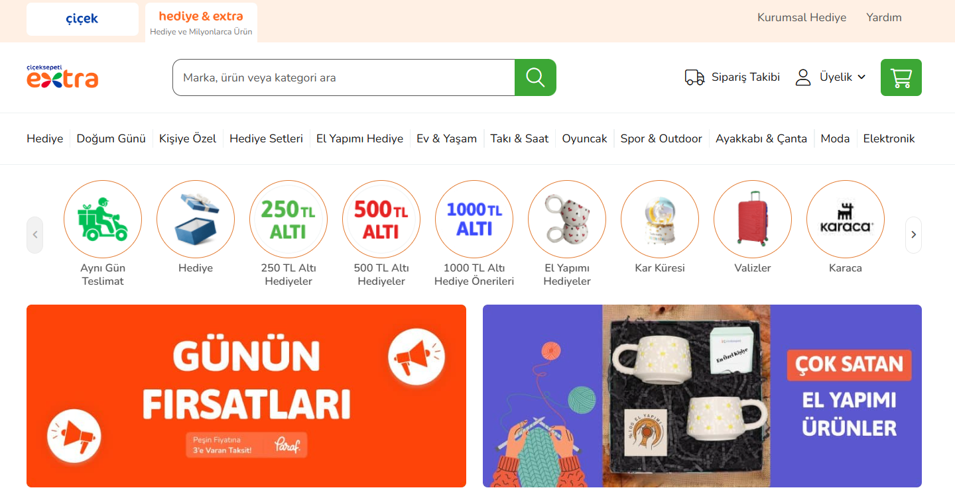Viewport: 955px width, 496px height.
Task: Focus the Marka, ürün veya kategori search field
Action: [344, 77]
